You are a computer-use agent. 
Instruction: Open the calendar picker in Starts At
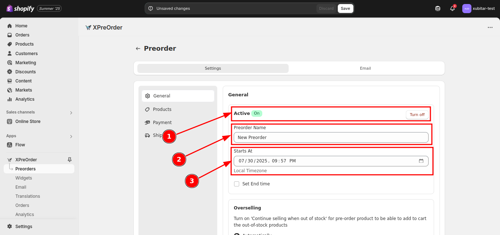click(x=421, y=161)
